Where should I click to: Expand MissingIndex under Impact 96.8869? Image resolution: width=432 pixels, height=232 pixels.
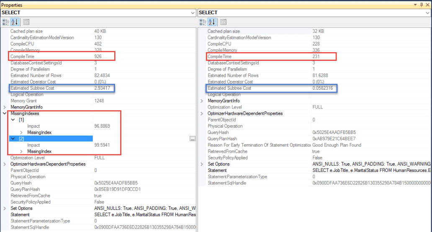(x=21, y=132)
